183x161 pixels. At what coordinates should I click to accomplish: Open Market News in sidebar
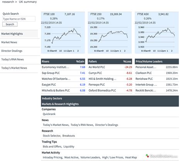click(9, 42)
